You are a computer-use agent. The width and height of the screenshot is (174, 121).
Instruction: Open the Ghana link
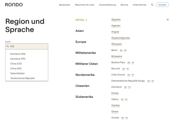click(x=115, y=111)
